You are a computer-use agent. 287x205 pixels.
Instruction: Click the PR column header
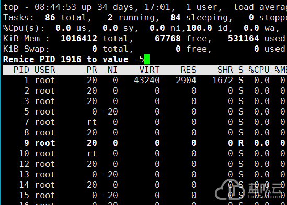tap(91, 70)
